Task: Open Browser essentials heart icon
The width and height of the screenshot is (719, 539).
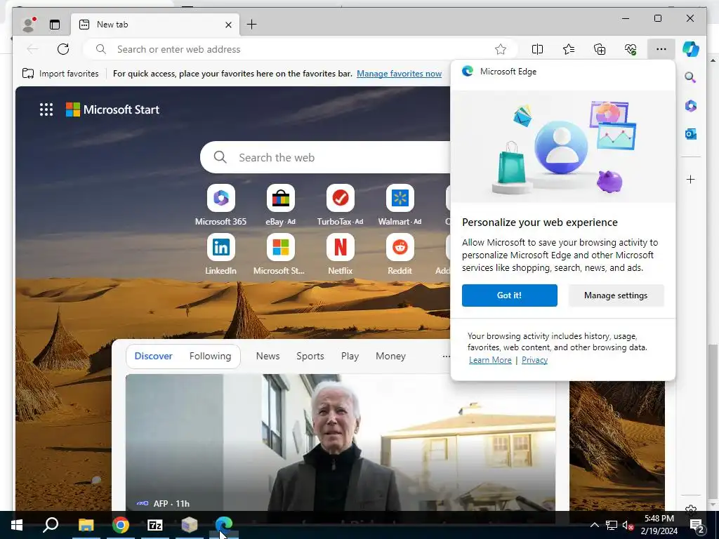Action: [631, 49]
